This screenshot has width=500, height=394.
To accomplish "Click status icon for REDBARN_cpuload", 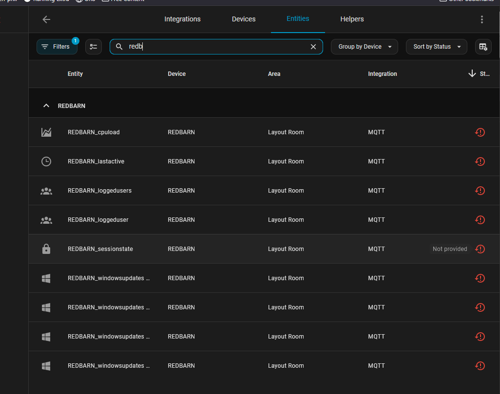I will tap(480, 132).
